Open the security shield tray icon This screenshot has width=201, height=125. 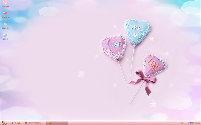click(193, 123)
